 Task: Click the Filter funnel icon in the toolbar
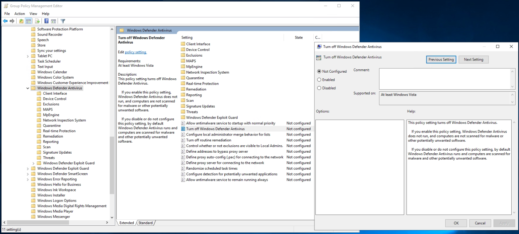click(x=63, y=21)
